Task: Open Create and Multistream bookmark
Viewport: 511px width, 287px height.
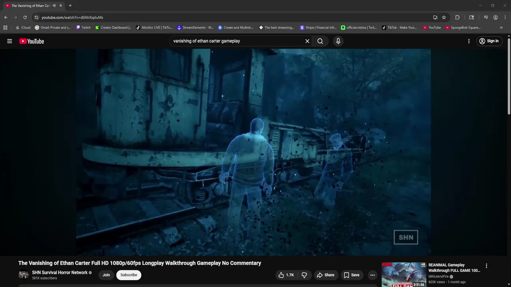Action: [x=236, y=28]
